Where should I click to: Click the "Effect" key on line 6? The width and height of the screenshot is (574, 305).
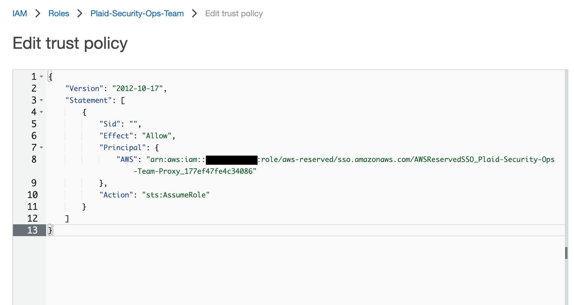pyautogui.click(x=116, y=136)
